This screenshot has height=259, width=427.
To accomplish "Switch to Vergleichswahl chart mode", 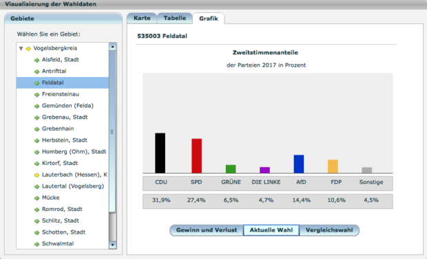I will (x=329, y=230).
